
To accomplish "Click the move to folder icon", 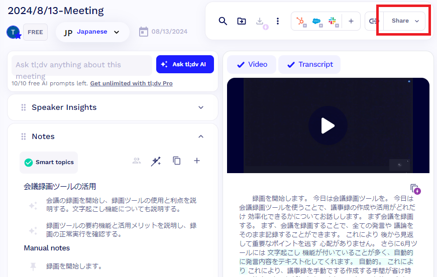I will click(242, 21).
